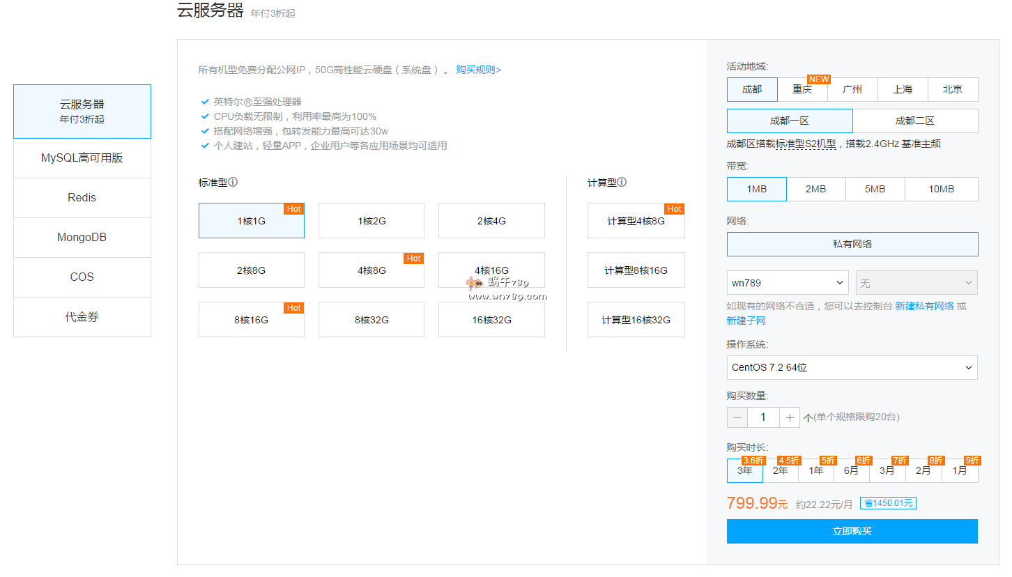Open the disabled 无 subnet dropdown
Image resolution: width=1012 pixels, height=577 pixels.
pyautogui.click(x=917, y=283)
